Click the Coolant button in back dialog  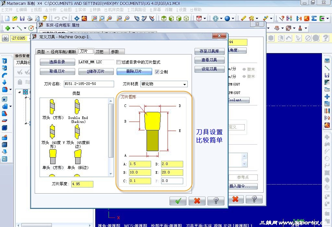(238, 100)
